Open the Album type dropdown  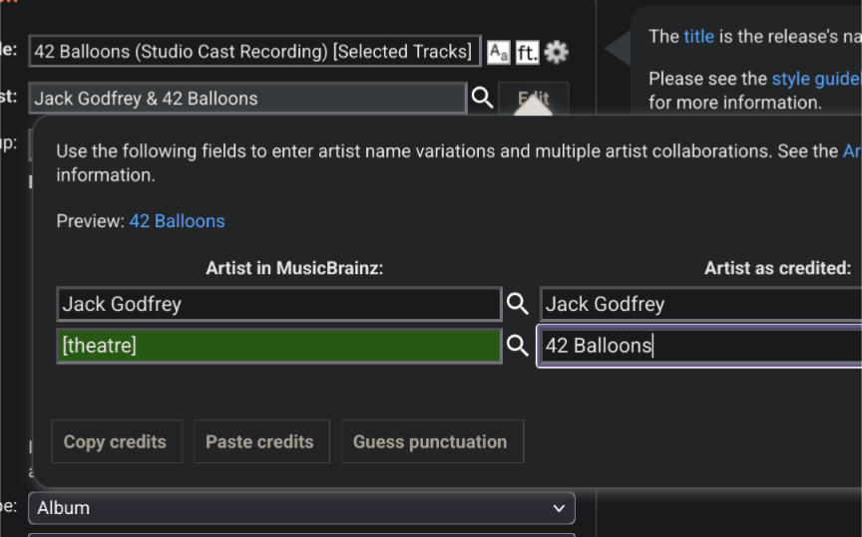click(x=301, y=508)
